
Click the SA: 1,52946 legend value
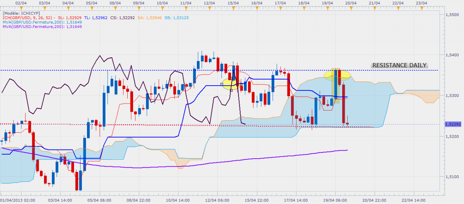coord(149,17)
